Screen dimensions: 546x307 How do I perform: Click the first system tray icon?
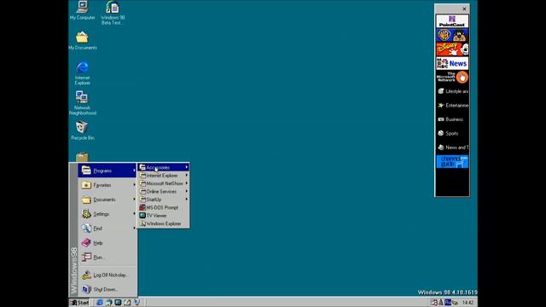pos(434,302)
